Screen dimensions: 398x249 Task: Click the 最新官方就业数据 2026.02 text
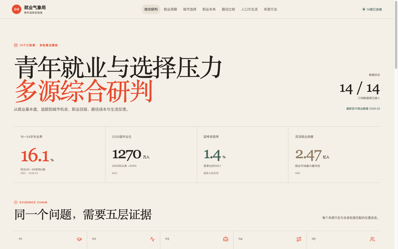coord(363,109)
